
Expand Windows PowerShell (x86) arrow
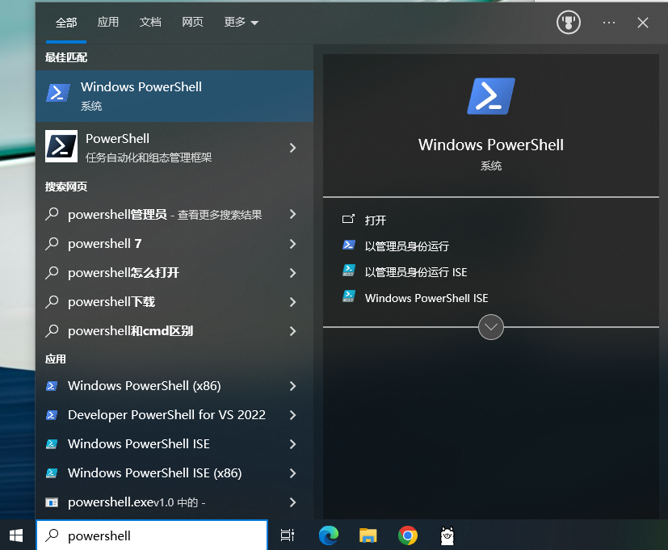coord(292,386)
